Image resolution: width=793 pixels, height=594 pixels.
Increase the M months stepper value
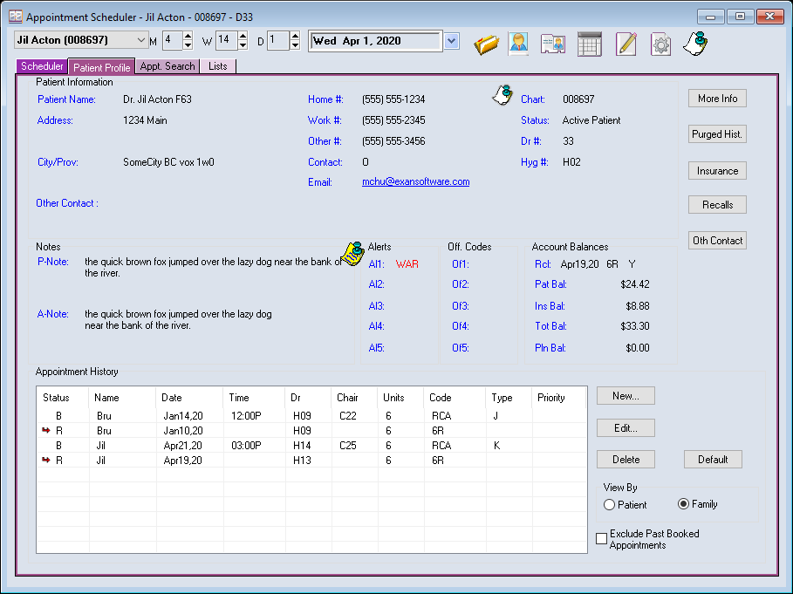click(188, 36)
